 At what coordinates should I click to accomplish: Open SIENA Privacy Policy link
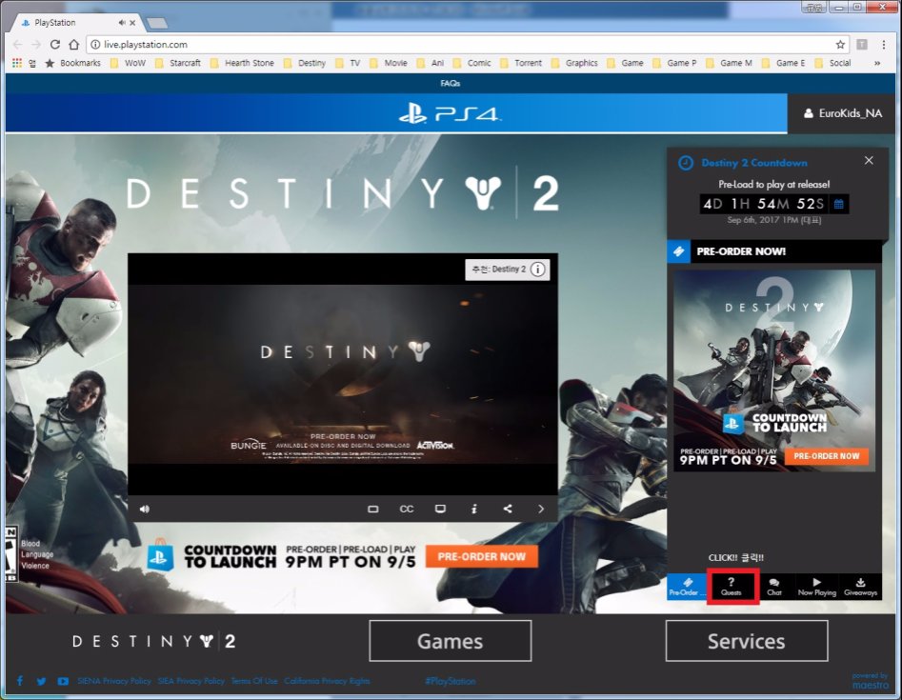pyautogui.click(x=114, y=681)
